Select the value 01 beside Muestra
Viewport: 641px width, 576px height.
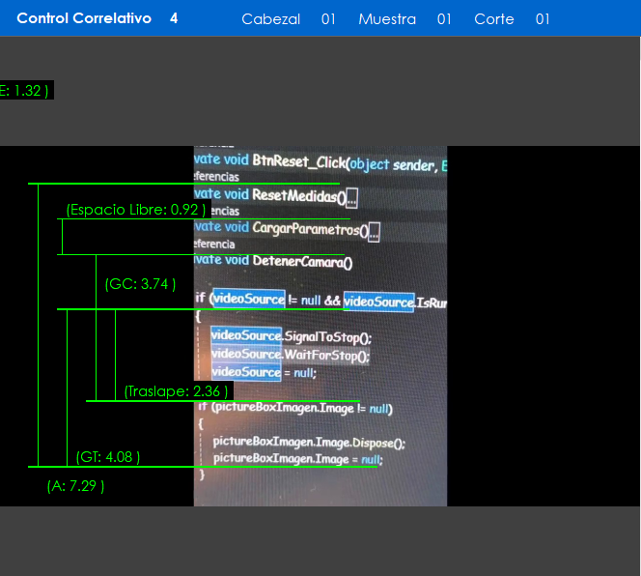[x=444, y=19]
